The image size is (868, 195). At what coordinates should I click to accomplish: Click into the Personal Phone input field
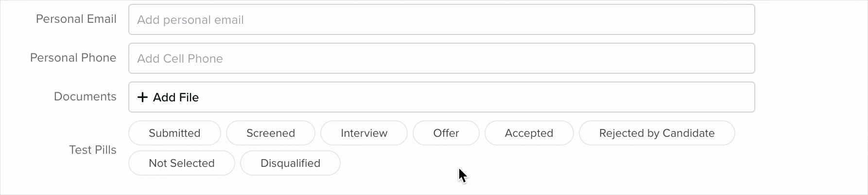[441, 58]
